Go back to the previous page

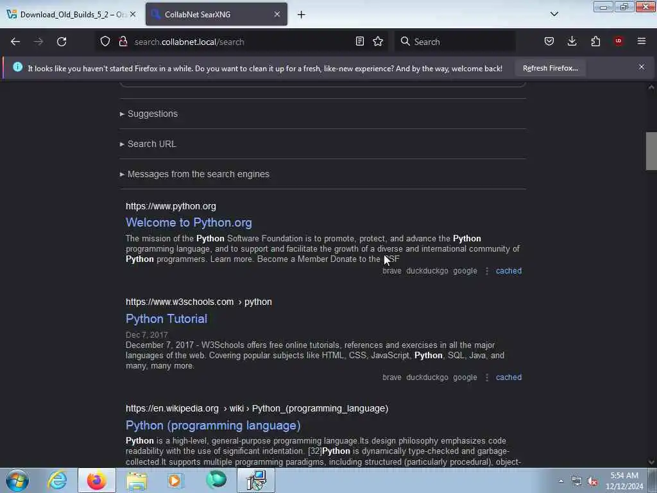pyautogui.click(x=15, y=42)
